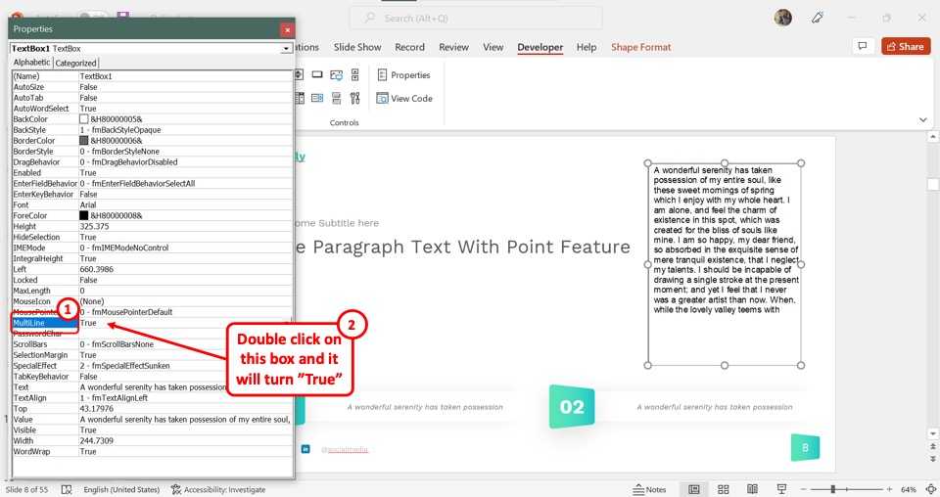Open the Comments pane icon

[x=863, y=46]
